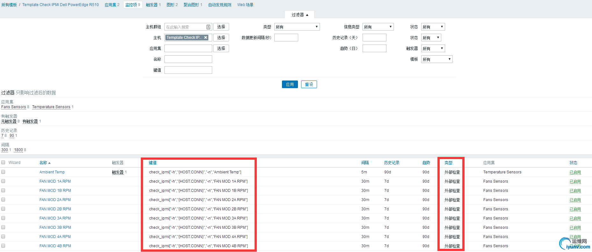Open the 类型 filter dropdown
Viewport: 592px width, 252px height.
tap(297, 27)
